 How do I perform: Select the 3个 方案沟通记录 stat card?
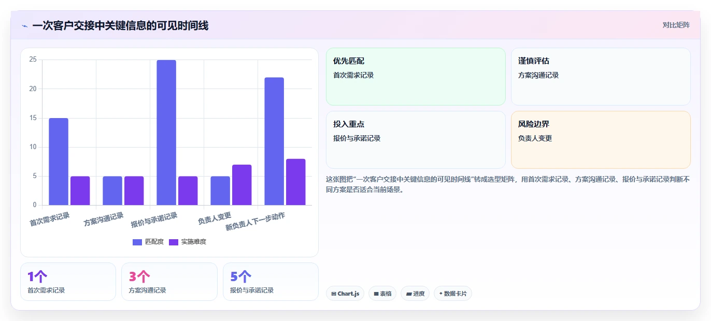coord(169,282)
